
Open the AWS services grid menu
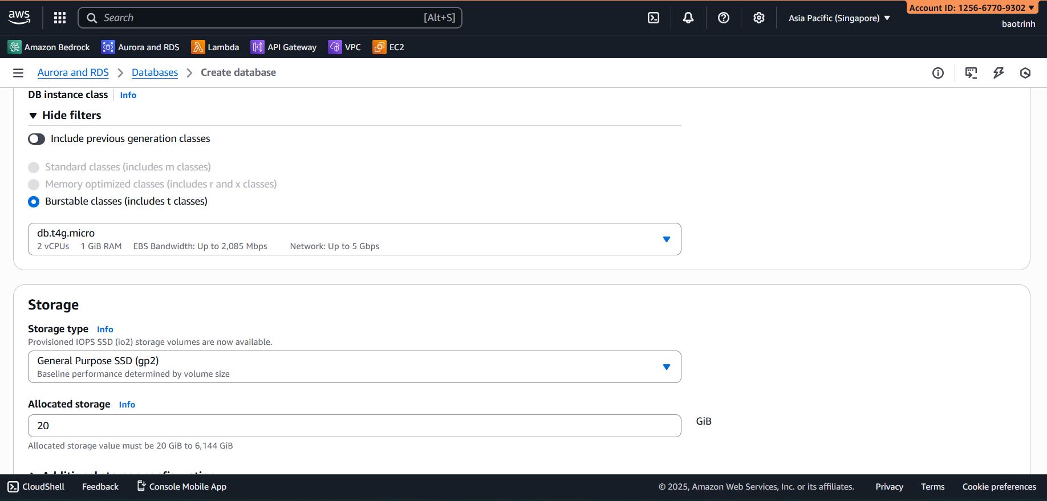click(x=60, y=18)
